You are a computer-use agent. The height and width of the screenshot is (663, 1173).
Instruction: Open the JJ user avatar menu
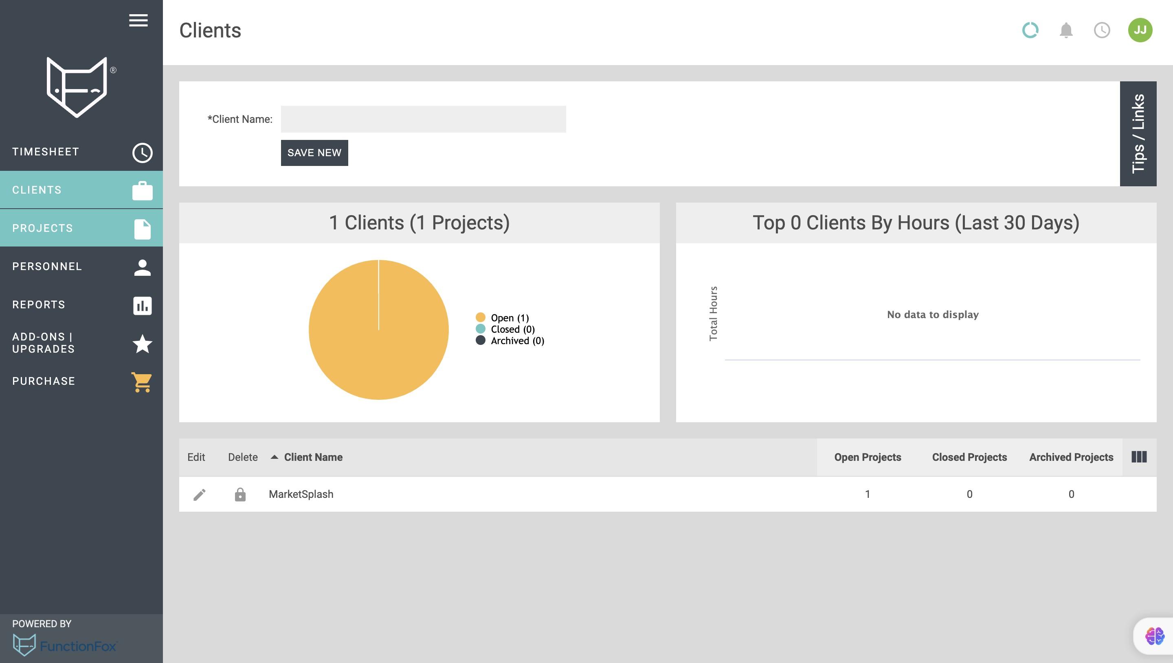click(1140, 31)
